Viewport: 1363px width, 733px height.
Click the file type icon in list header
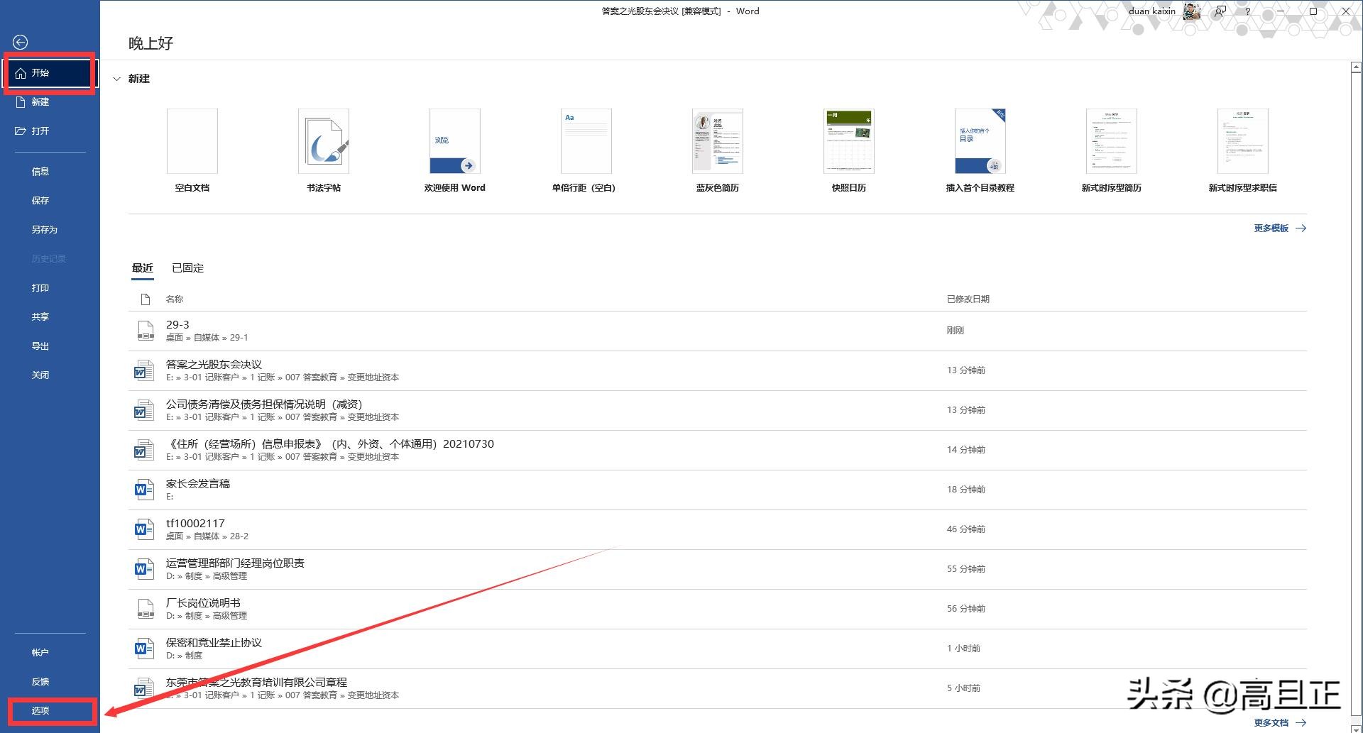[146, 299]
